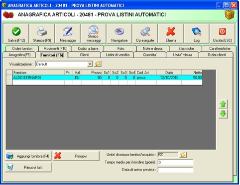This screenshot has width=240, height=185.
Task: Click the EU currency cell
Action: [x=77, y=78]
